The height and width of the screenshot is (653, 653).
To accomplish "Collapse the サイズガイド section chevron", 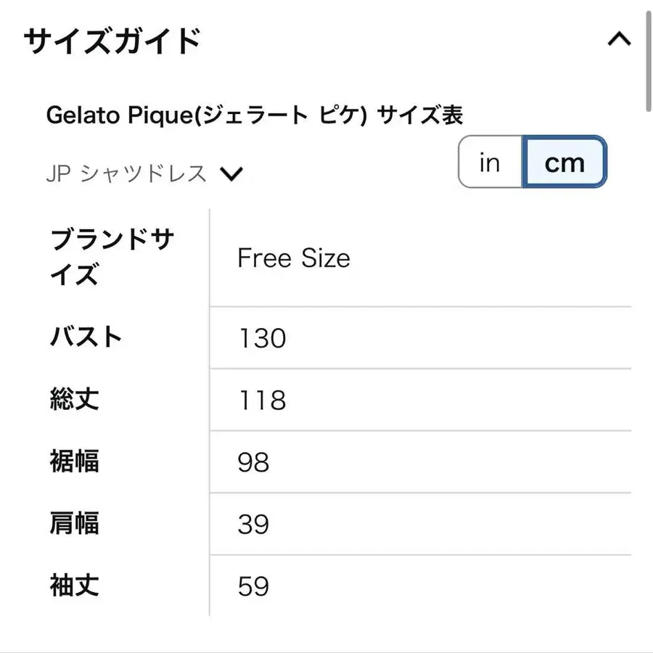I will click(619, 39).
